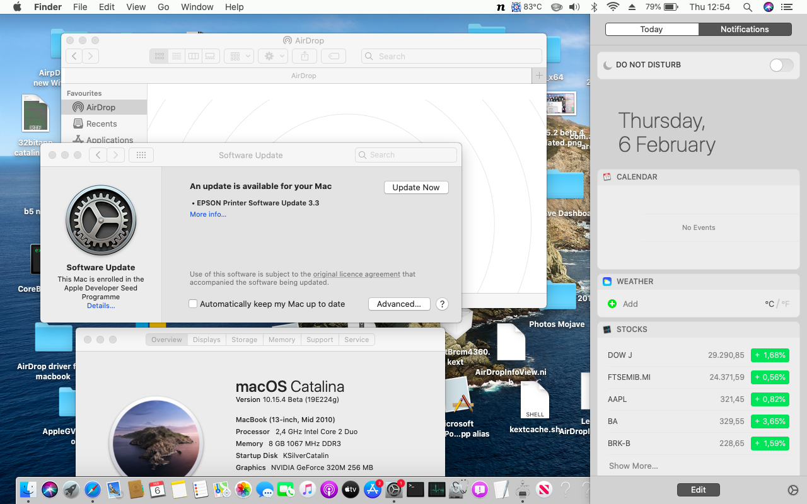The width and height of the screenshot is (807, 504).
Task: Open the group-by dropdown in Finder toolbar
Action: point(240,56)
